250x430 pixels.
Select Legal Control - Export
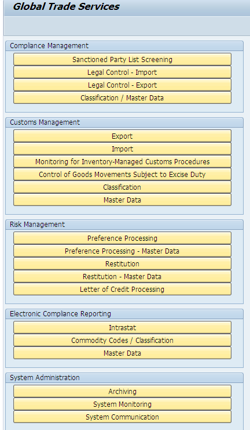pyautogui.click(x=122, y=85)
